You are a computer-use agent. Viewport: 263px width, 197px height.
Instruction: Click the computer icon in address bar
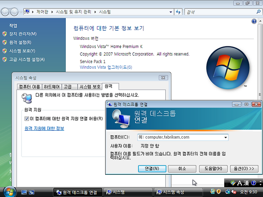[27, 12]
